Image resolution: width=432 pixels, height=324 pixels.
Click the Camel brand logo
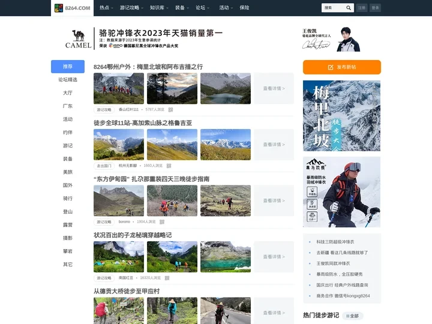click(x=78, y=39)
